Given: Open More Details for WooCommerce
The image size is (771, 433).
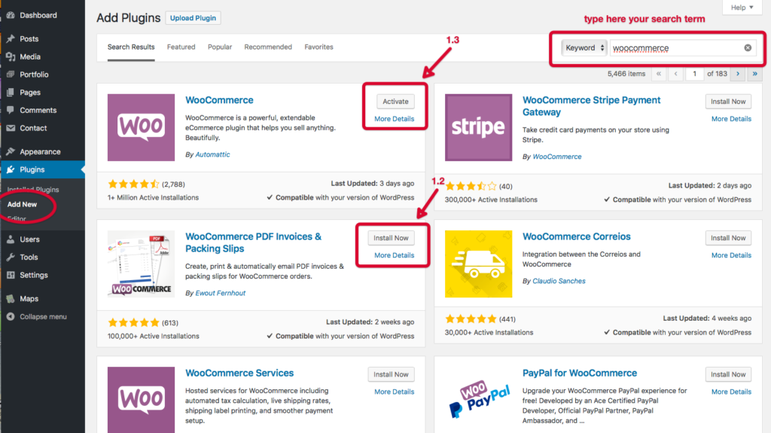Looking at the screenshot, I should click(x=395, y=118).
